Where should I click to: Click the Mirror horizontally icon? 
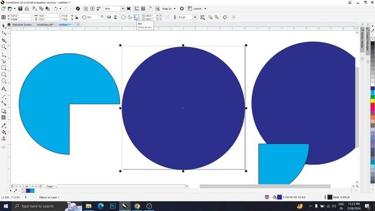coord(109,17)
